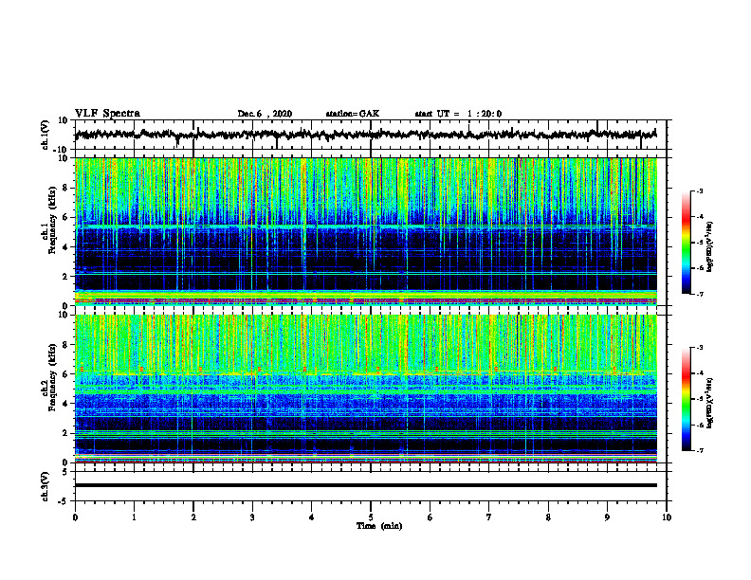
Task: Click the -7 tick on ch.2 colorbar
Action: (x=699, y=450)
